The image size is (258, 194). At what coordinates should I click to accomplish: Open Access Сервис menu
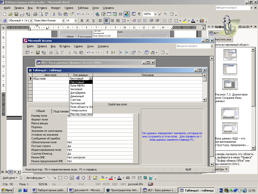click(78, 46)
